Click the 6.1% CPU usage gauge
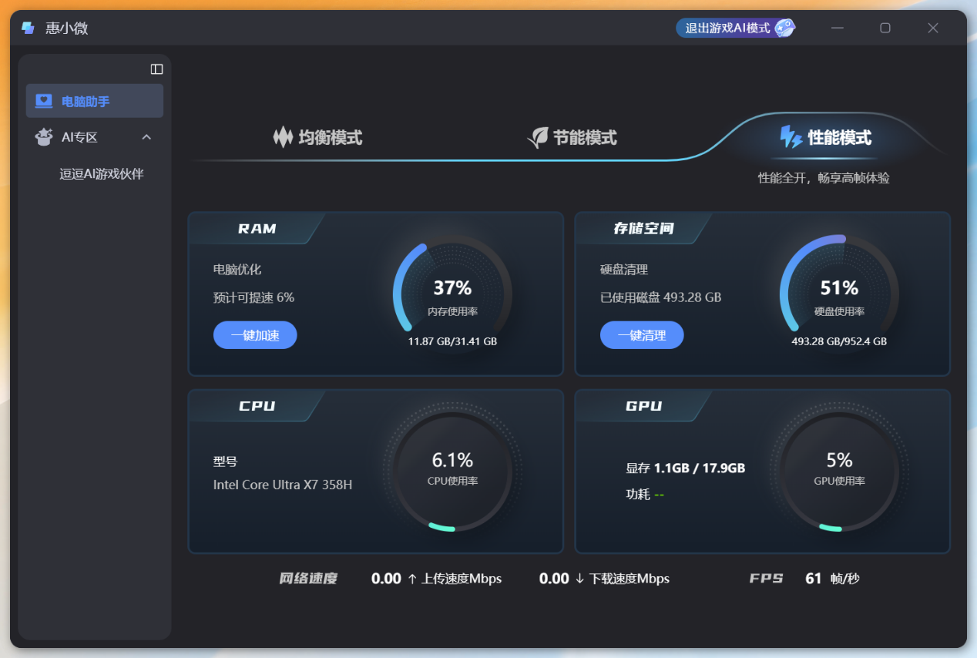Image resolution: width=977 pixels, height=658 pixels. 452,472
